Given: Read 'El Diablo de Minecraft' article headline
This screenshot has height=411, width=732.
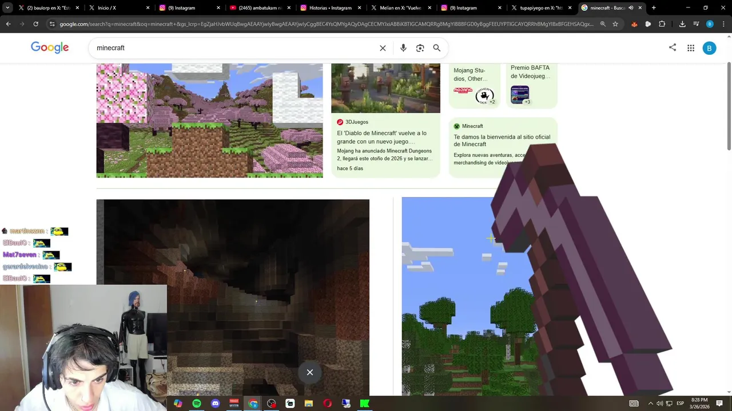Looking at the screenshot, I should coord(382,137).
